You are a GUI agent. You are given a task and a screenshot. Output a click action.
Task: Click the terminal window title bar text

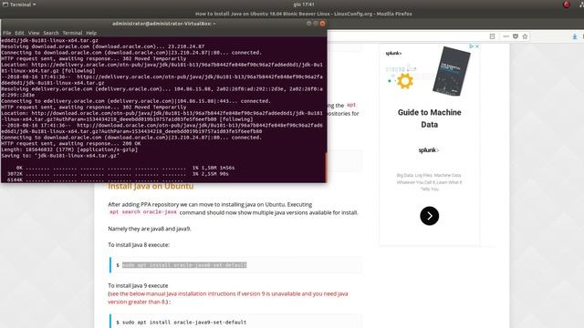[x=164, y=24]
